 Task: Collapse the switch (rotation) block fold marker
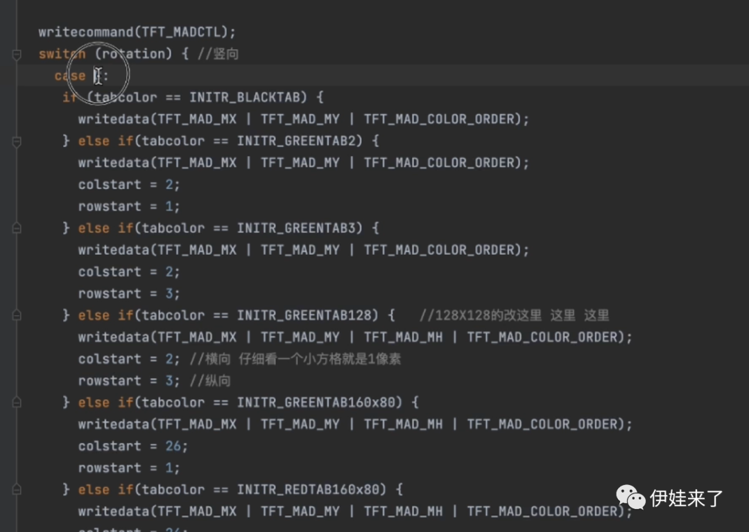[17, 54]
